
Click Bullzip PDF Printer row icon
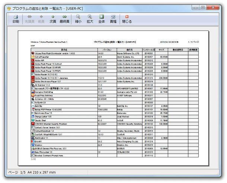click(x=33, y=109)
